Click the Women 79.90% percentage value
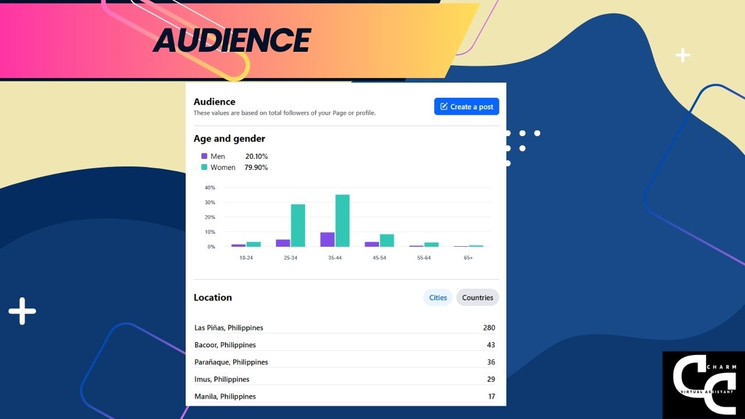This screenshot has width=745, height=419. pos(256,168)
